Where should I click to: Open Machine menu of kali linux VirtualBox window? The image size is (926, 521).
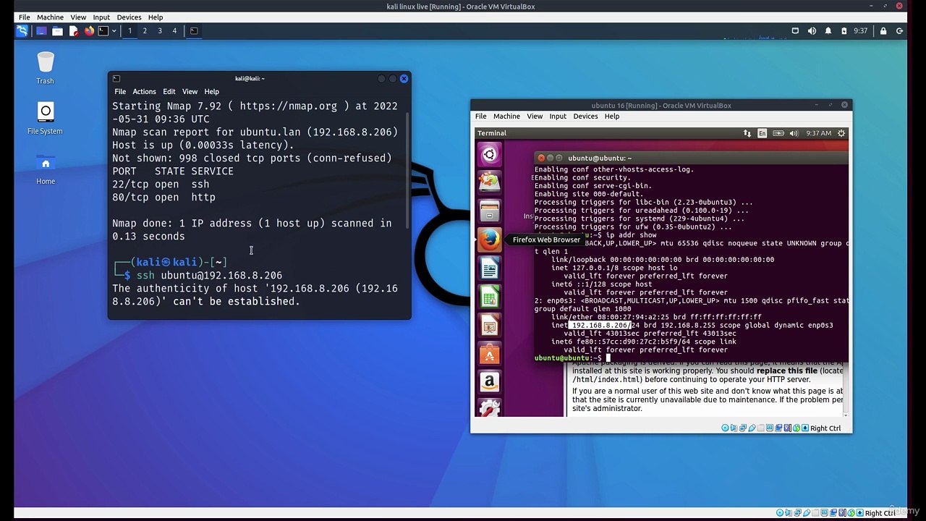coord(50,17)
